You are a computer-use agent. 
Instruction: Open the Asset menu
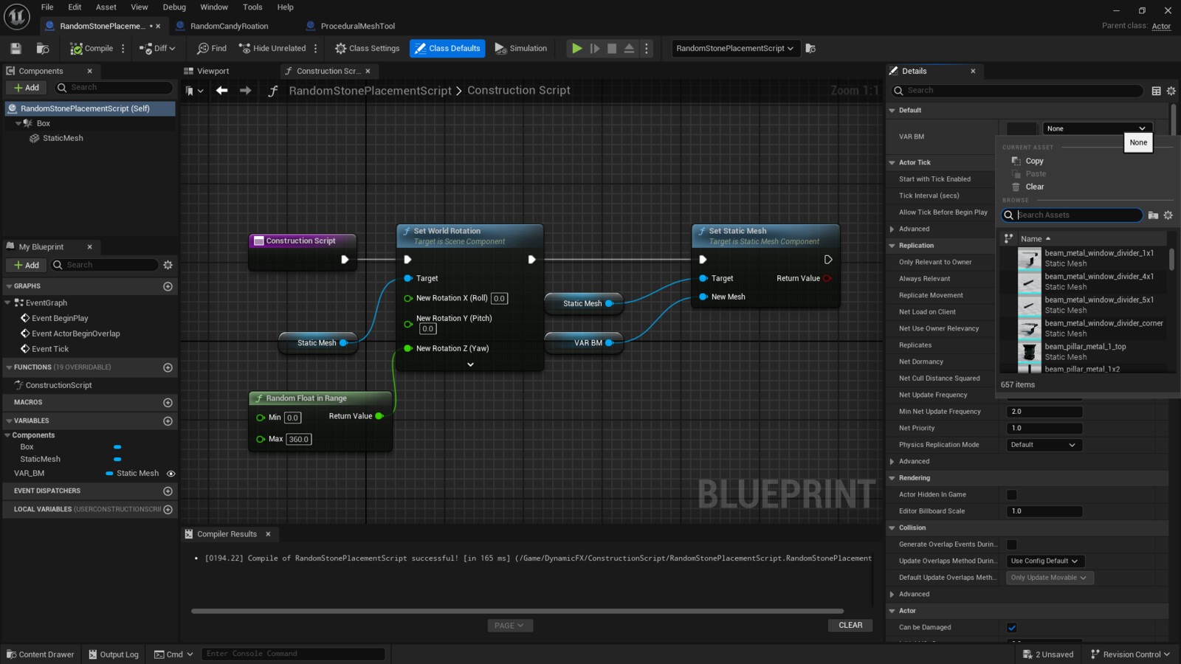click(106, 7)
